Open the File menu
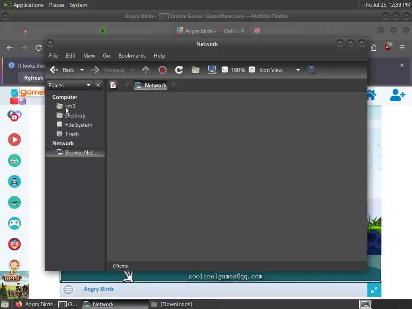This screenshot has width=412, height=309. tap(54, 56)
